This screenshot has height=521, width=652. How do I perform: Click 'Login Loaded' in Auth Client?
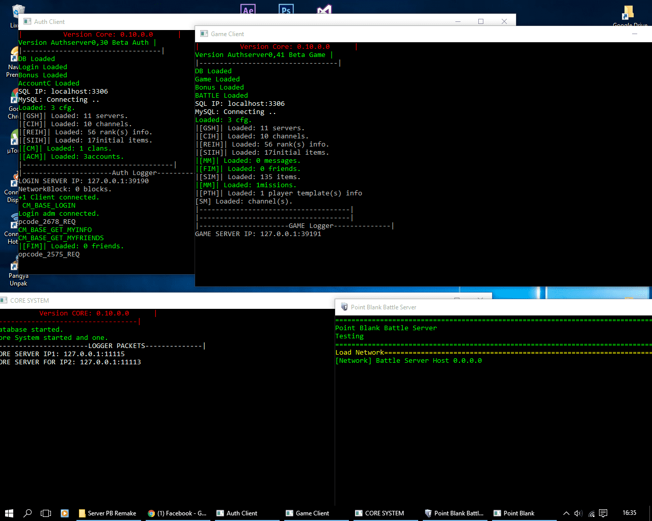coord(43,67)
